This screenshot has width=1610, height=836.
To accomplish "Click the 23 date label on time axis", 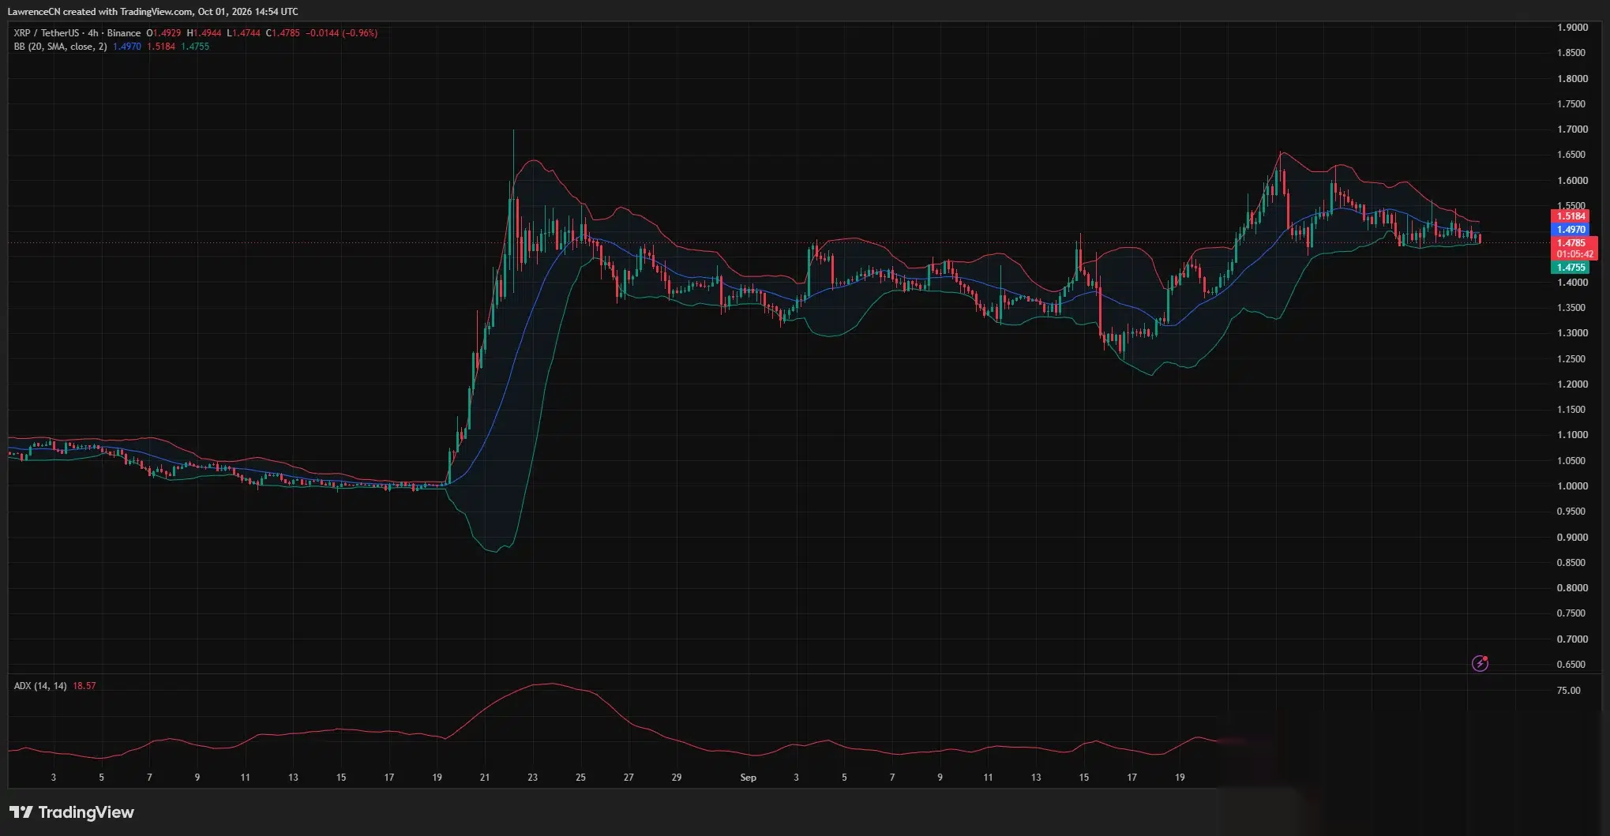I will [x=533, y=778].
